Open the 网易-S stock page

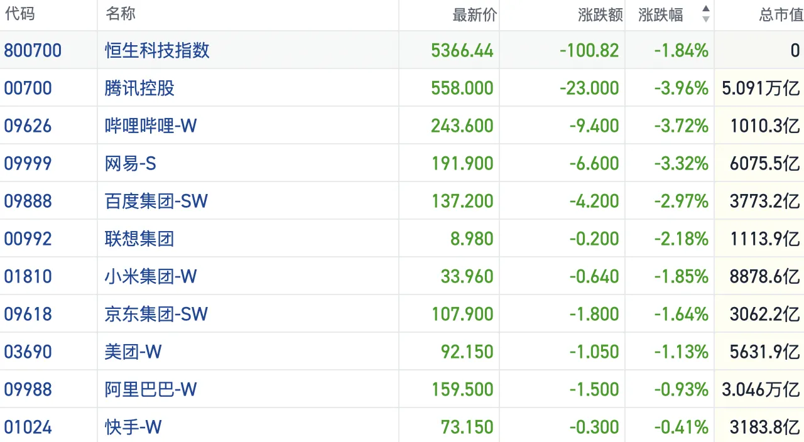coord(131,163)
